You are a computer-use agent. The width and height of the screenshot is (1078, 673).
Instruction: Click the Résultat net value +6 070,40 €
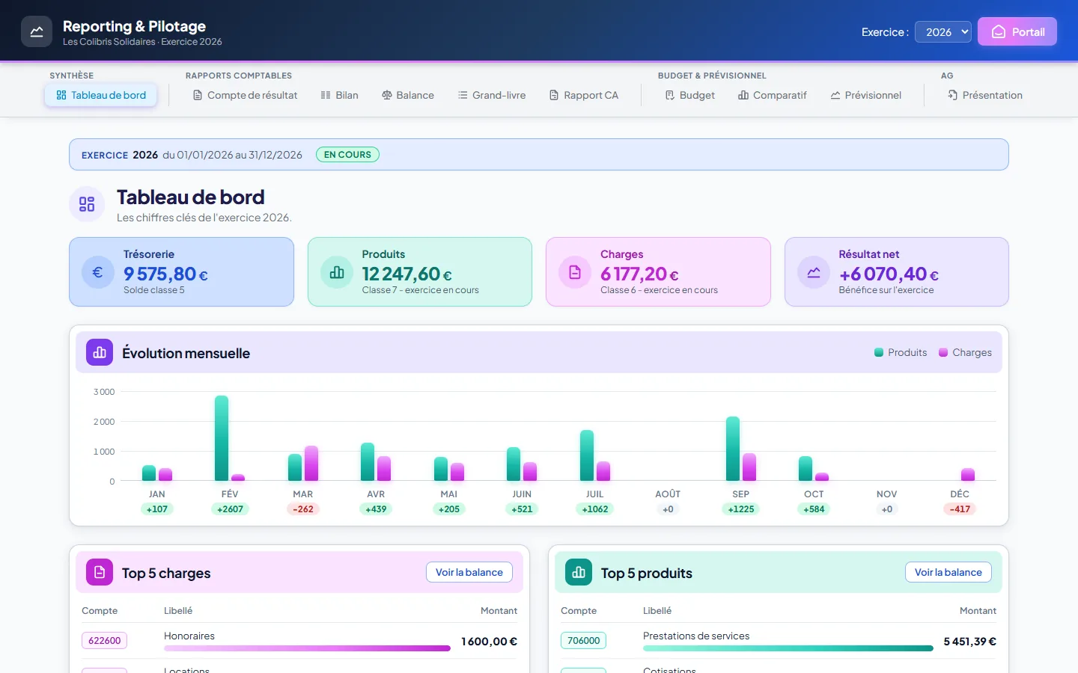pyautogui.click(x=889, y=274)
